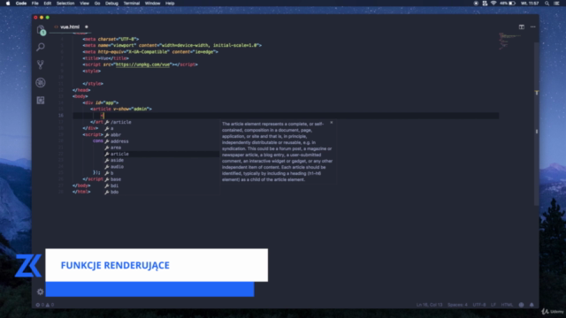Choose the 'abbr' suggestion
The width and height of the screenshot is (566, 318).
(x=162, y=135)
